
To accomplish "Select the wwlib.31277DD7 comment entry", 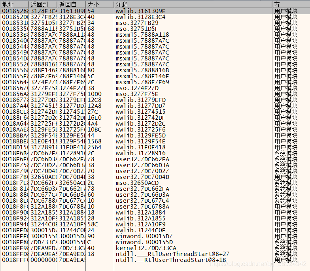I will (x=140, y=106).
